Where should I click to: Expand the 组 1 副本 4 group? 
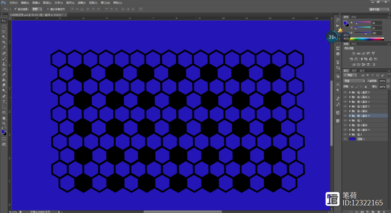(x=350, y=116)
